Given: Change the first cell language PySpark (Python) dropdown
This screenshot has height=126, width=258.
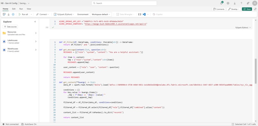Looking at the screenshot, I should tap(243, 28).
